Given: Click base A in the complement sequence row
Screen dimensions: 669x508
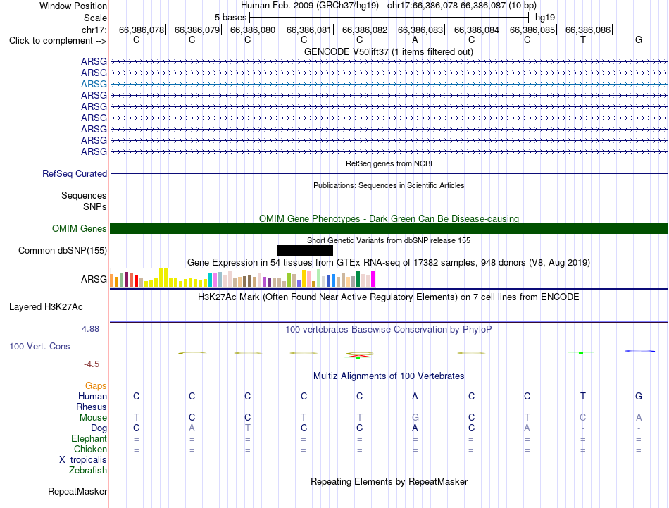Looking at the screenshot, I should click(415, 39).
